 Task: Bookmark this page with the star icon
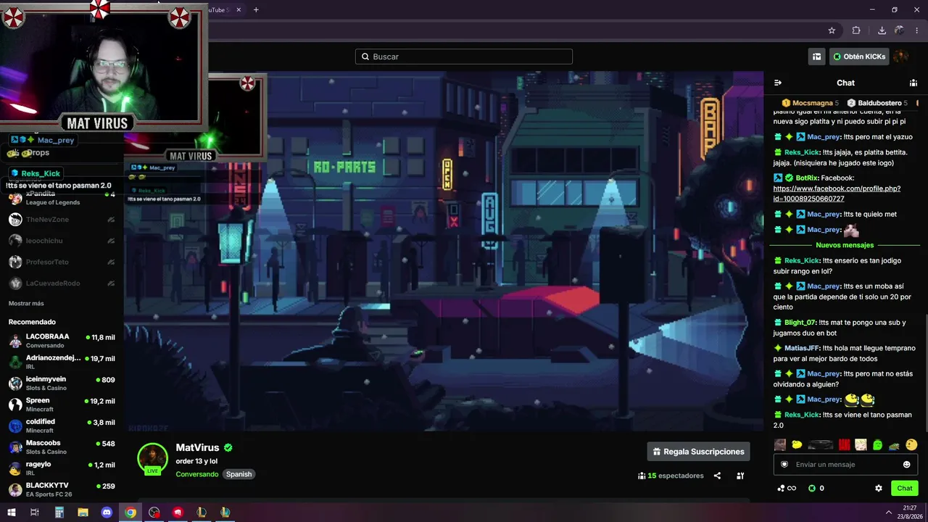coord(832,30)
